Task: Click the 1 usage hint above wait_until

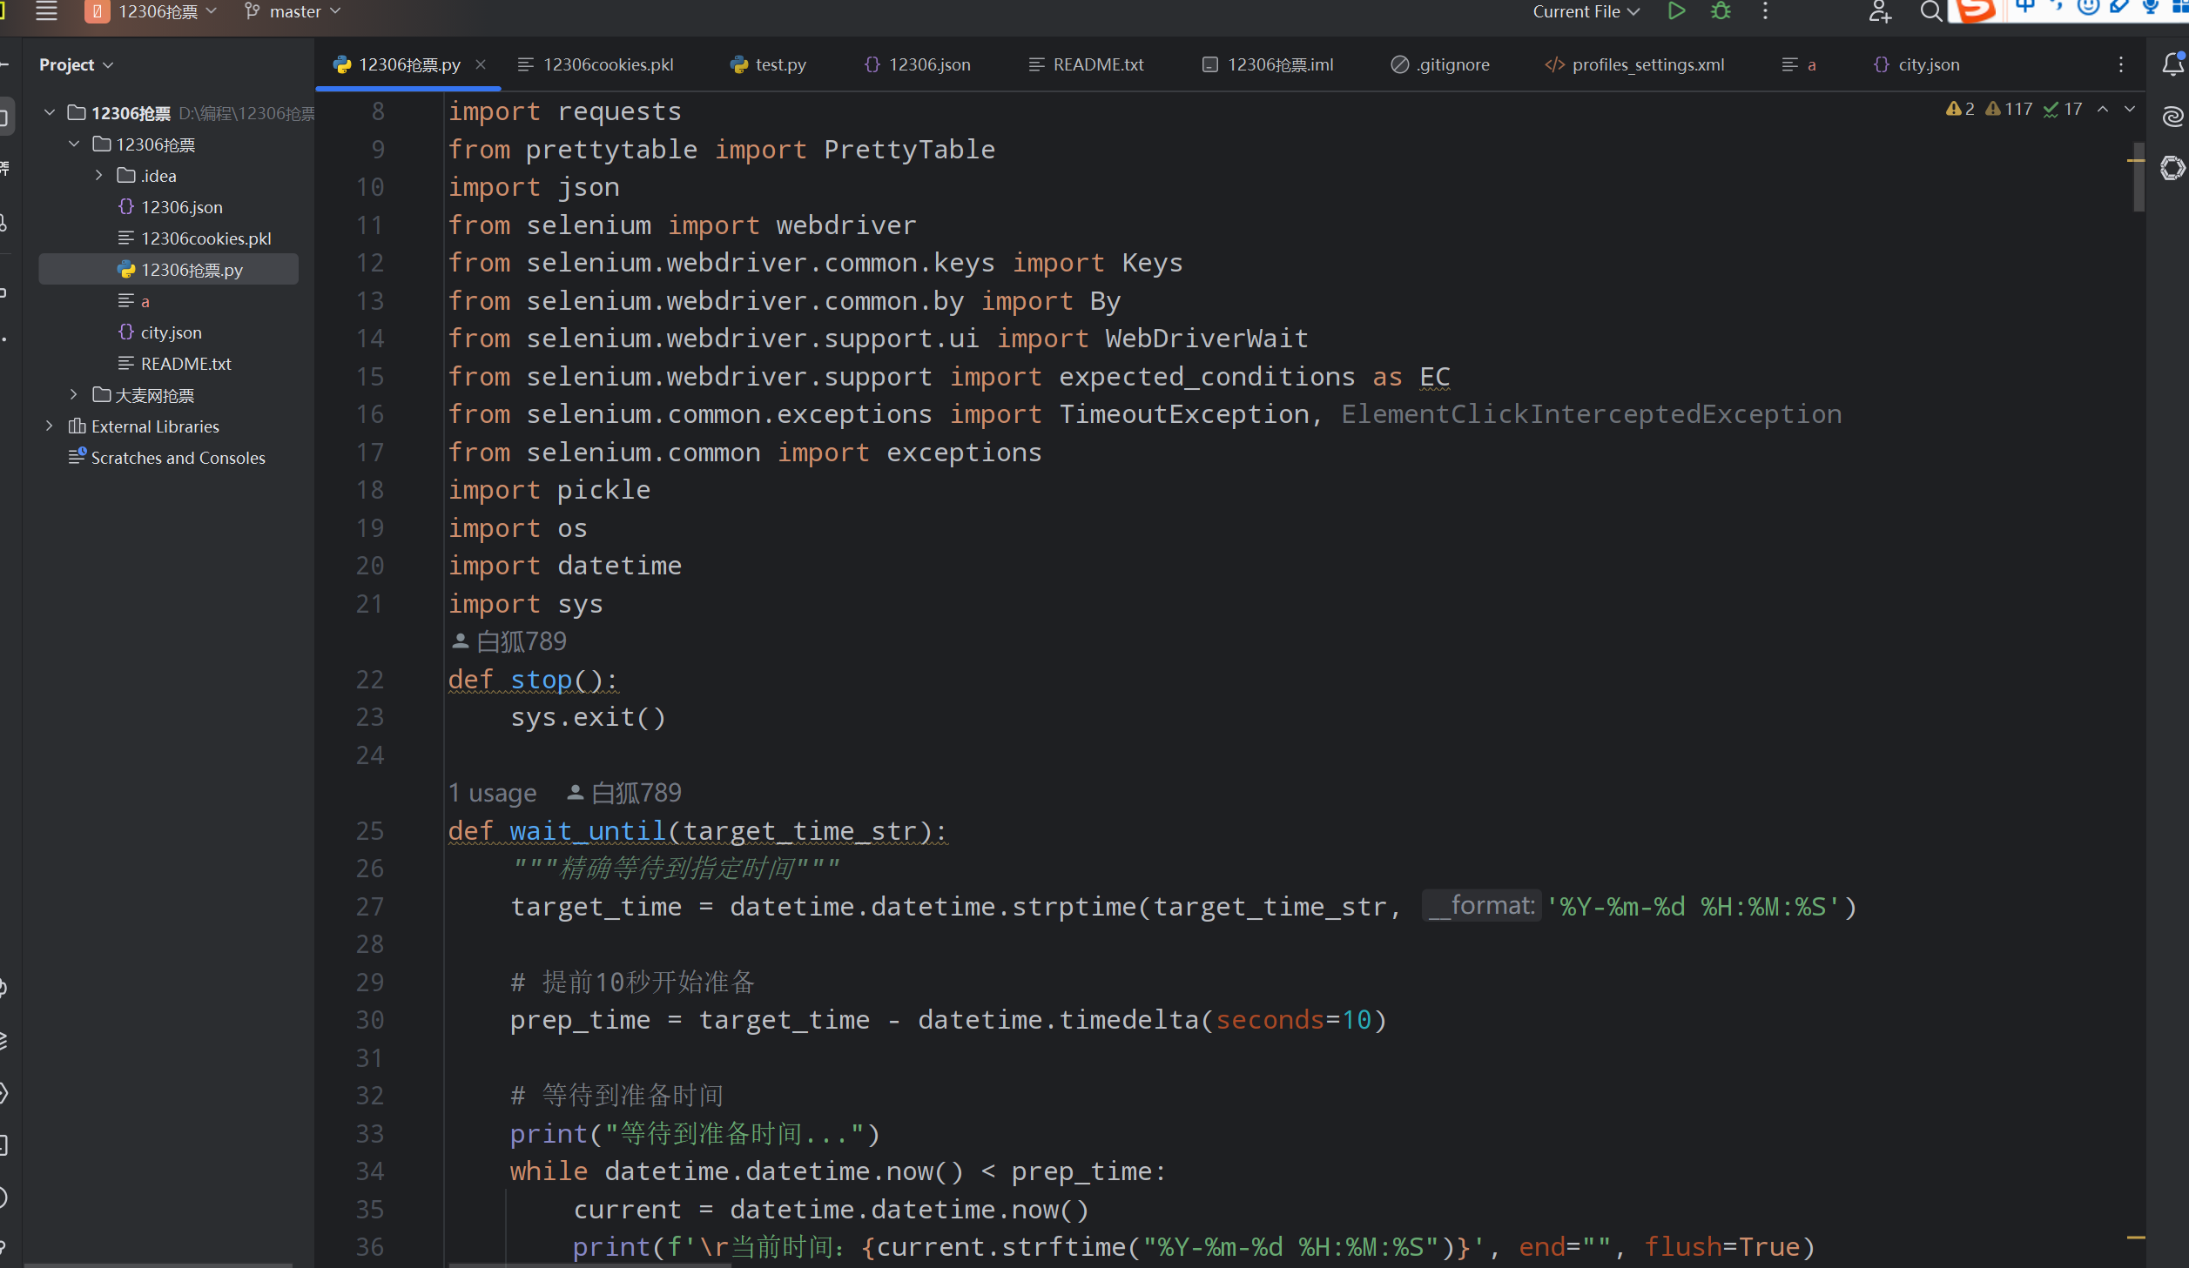Action: pyautogui.click(x=492, y=793)
